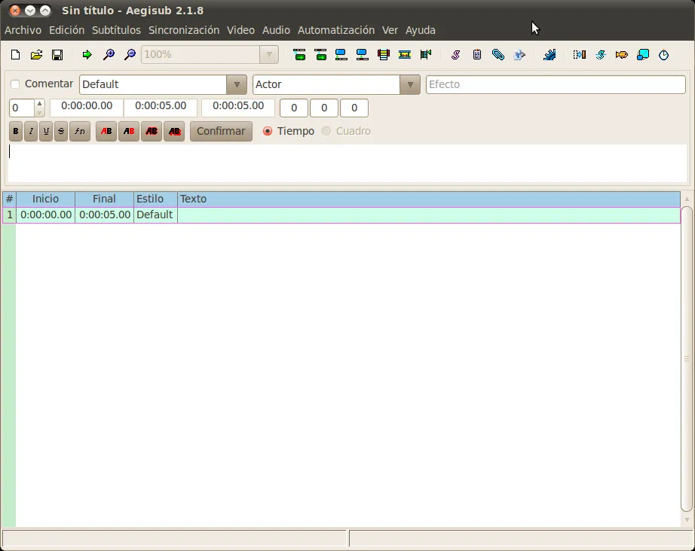Expand the Actor dropdown arrow
The height and width of the screenshot is (551, 695).
point(410,84)
